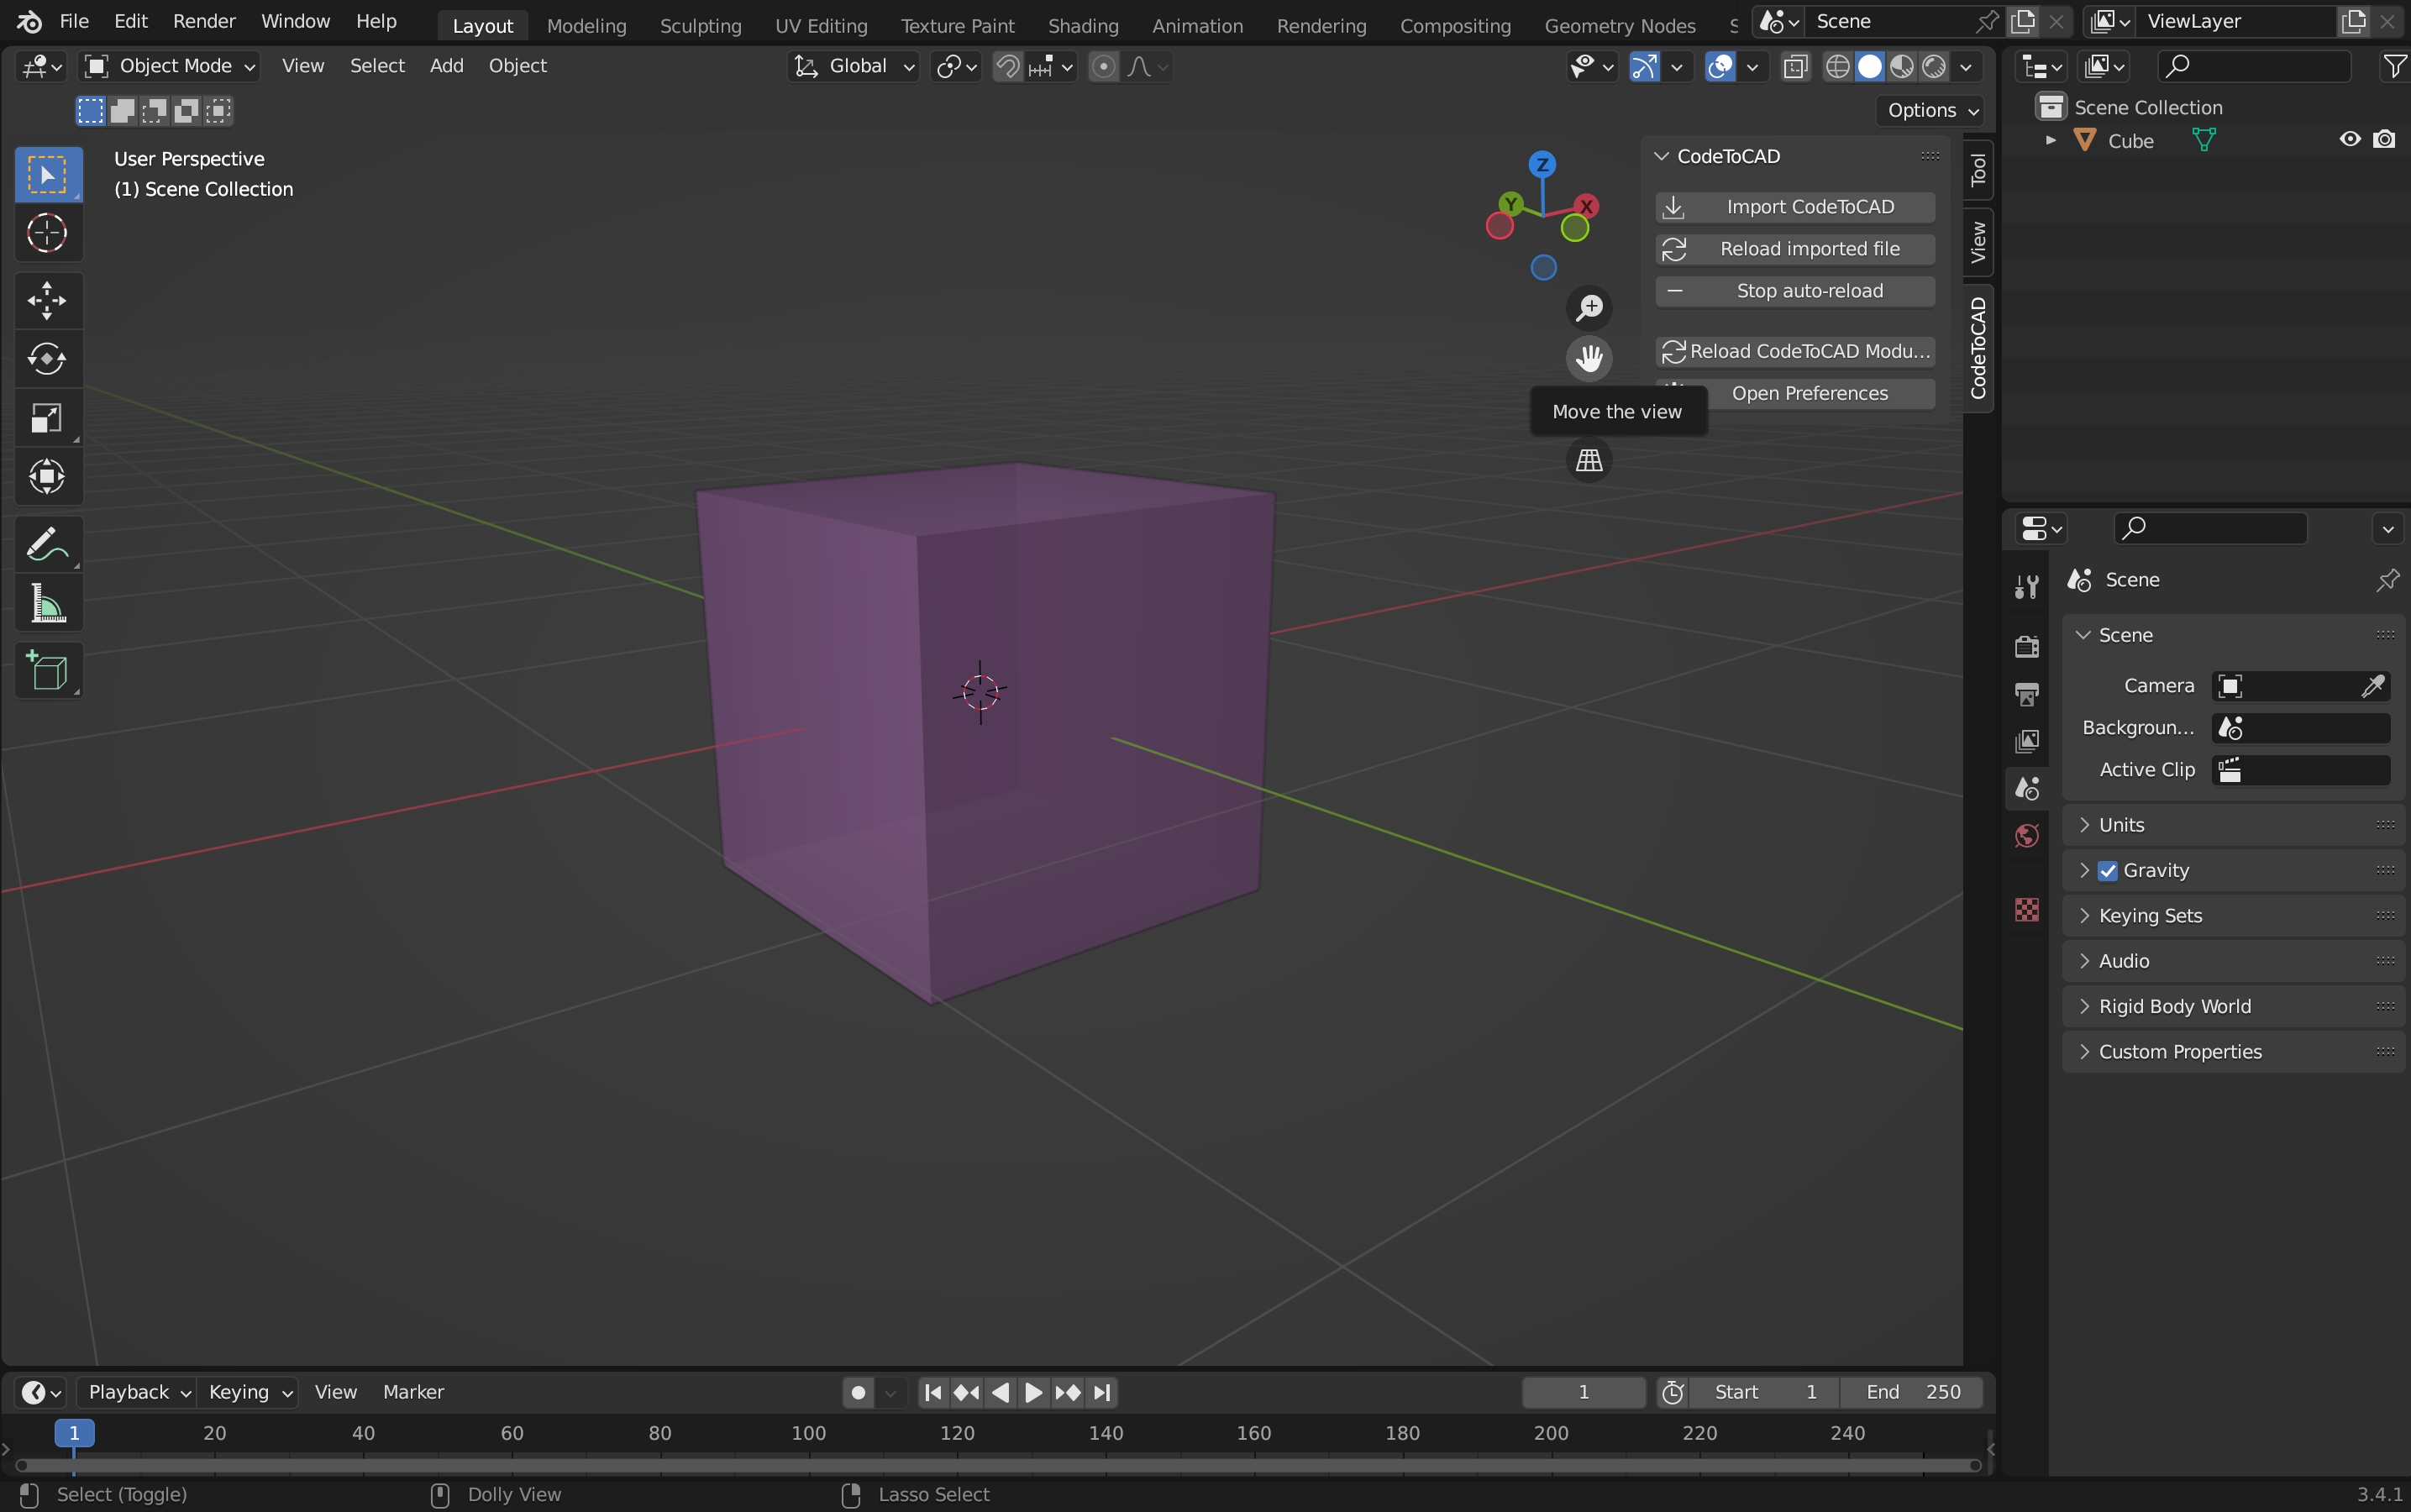Collapse the CodeToCAD panel
The height and width of the screenshot is (1512, 2411).
point(1662,156)
